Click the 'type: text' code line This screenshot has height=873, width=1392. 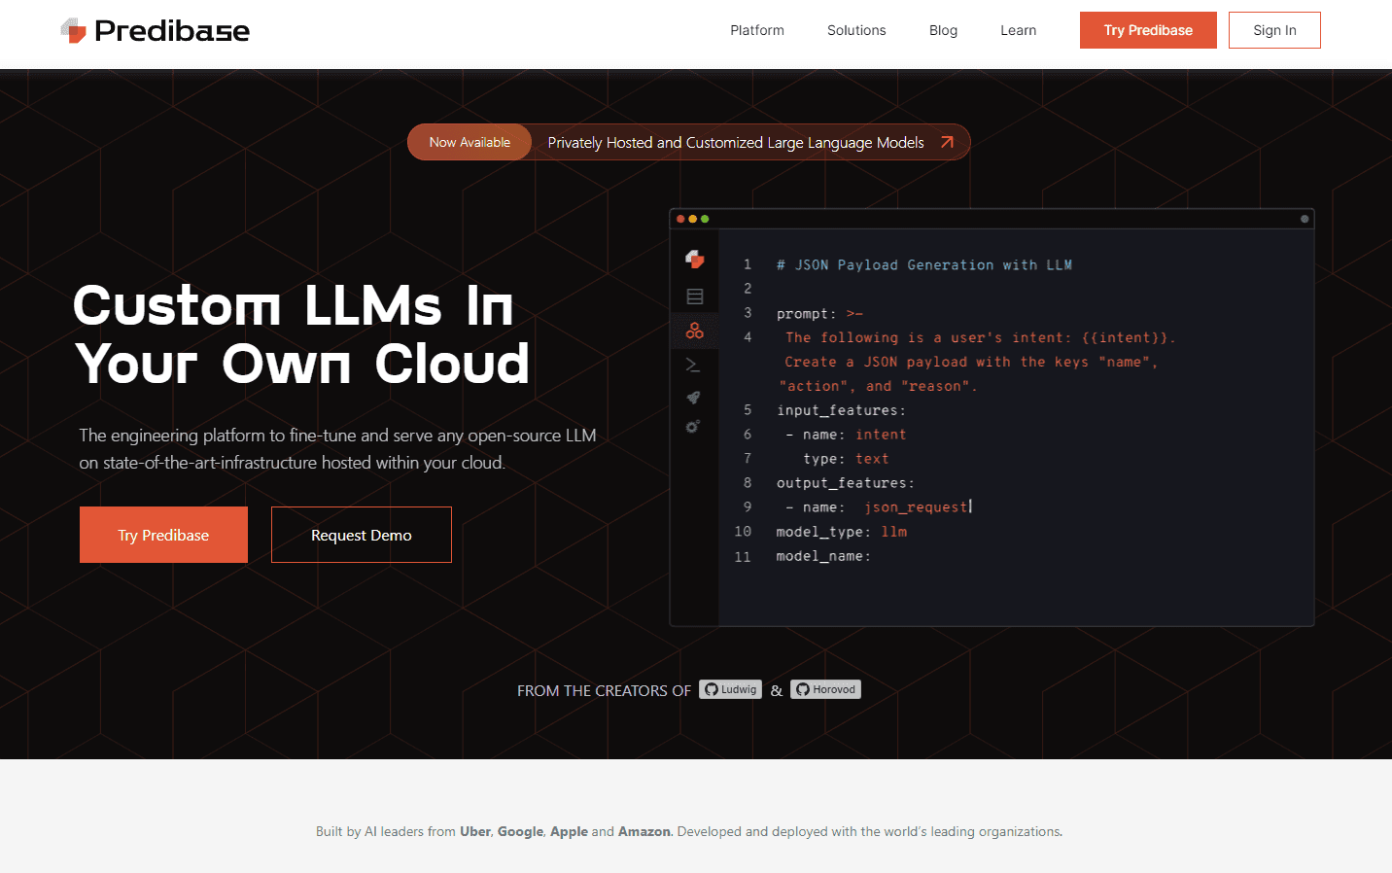point(846,459)
